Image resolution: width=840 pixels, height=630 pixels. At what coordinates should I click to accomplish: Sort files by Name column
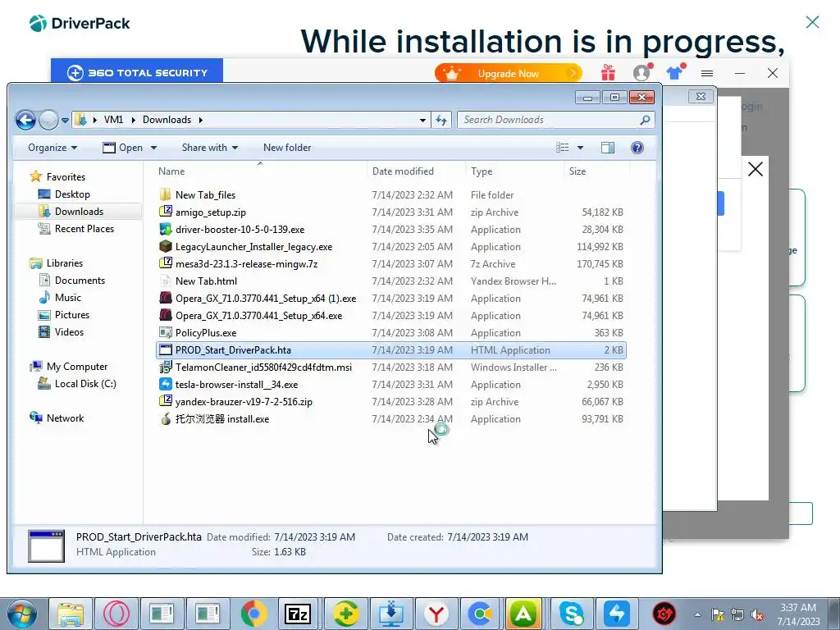click(171, 171)
